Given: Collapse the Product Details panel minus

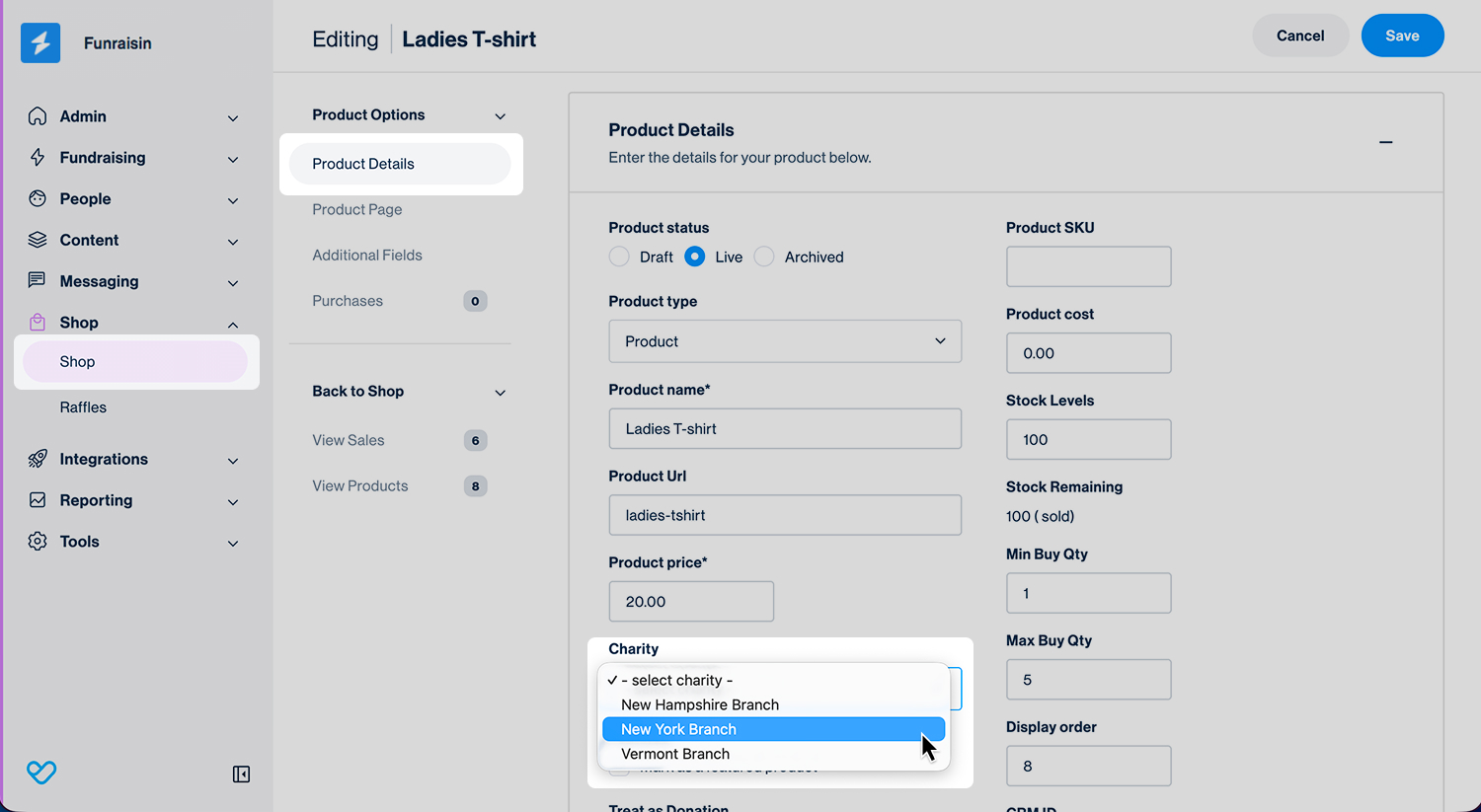Looking at the screenshot, I should coord(1386,142).
